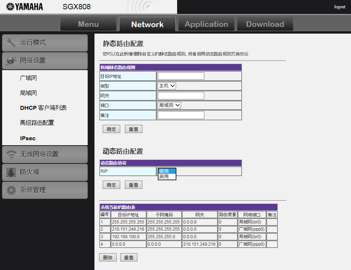Open DHCP 客户端列表 in the sidebar
Screen dimensions: 351x270
pos(43,108)
